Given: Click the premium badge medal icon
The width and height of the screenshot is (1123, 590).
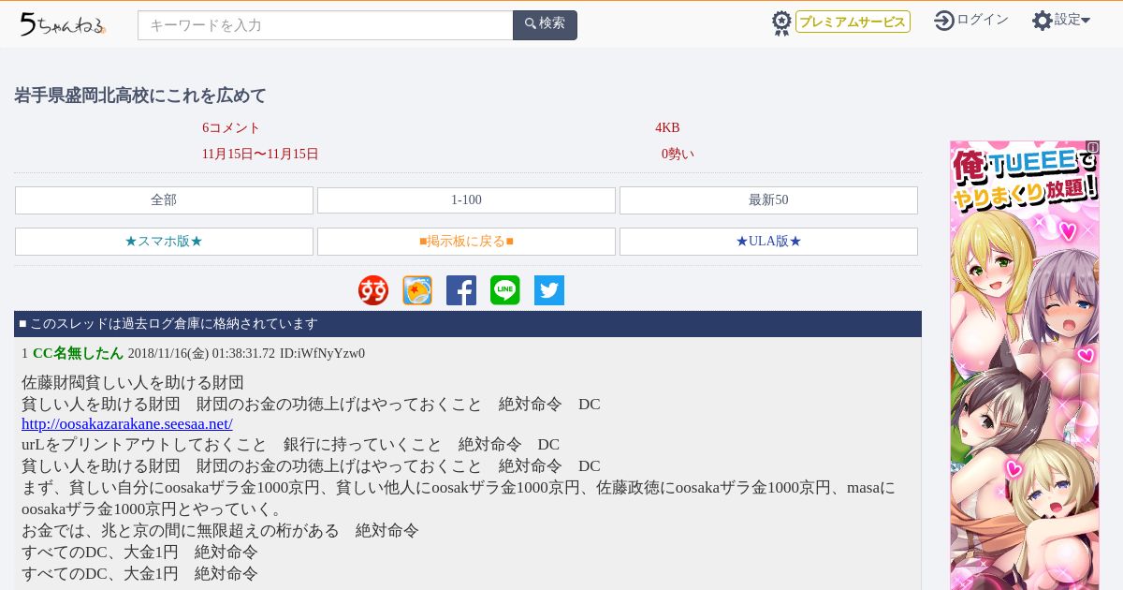Looking at the screenshot, I should pyautogui.click(x=781, y=22).
